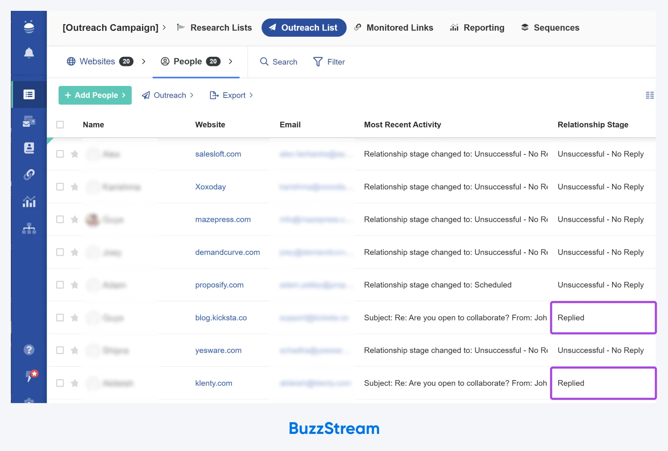Sort by Relationship Stage column header
This screenshot has height=451, width=668.
(593, 125)
